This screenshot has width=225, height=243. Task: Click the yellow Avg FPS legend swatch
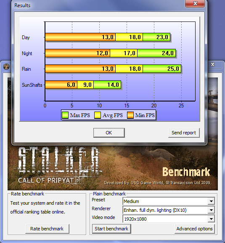pyautogui.click(x=98, y=115)
